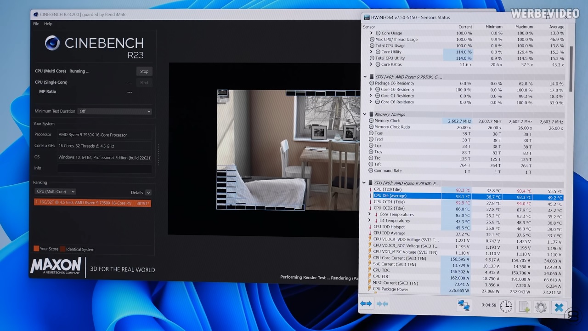Viewport: 588px width, 331px height.
Task: Click round icon beside Command Rate row
Action: pyautogui.click(x=371, y=171)
